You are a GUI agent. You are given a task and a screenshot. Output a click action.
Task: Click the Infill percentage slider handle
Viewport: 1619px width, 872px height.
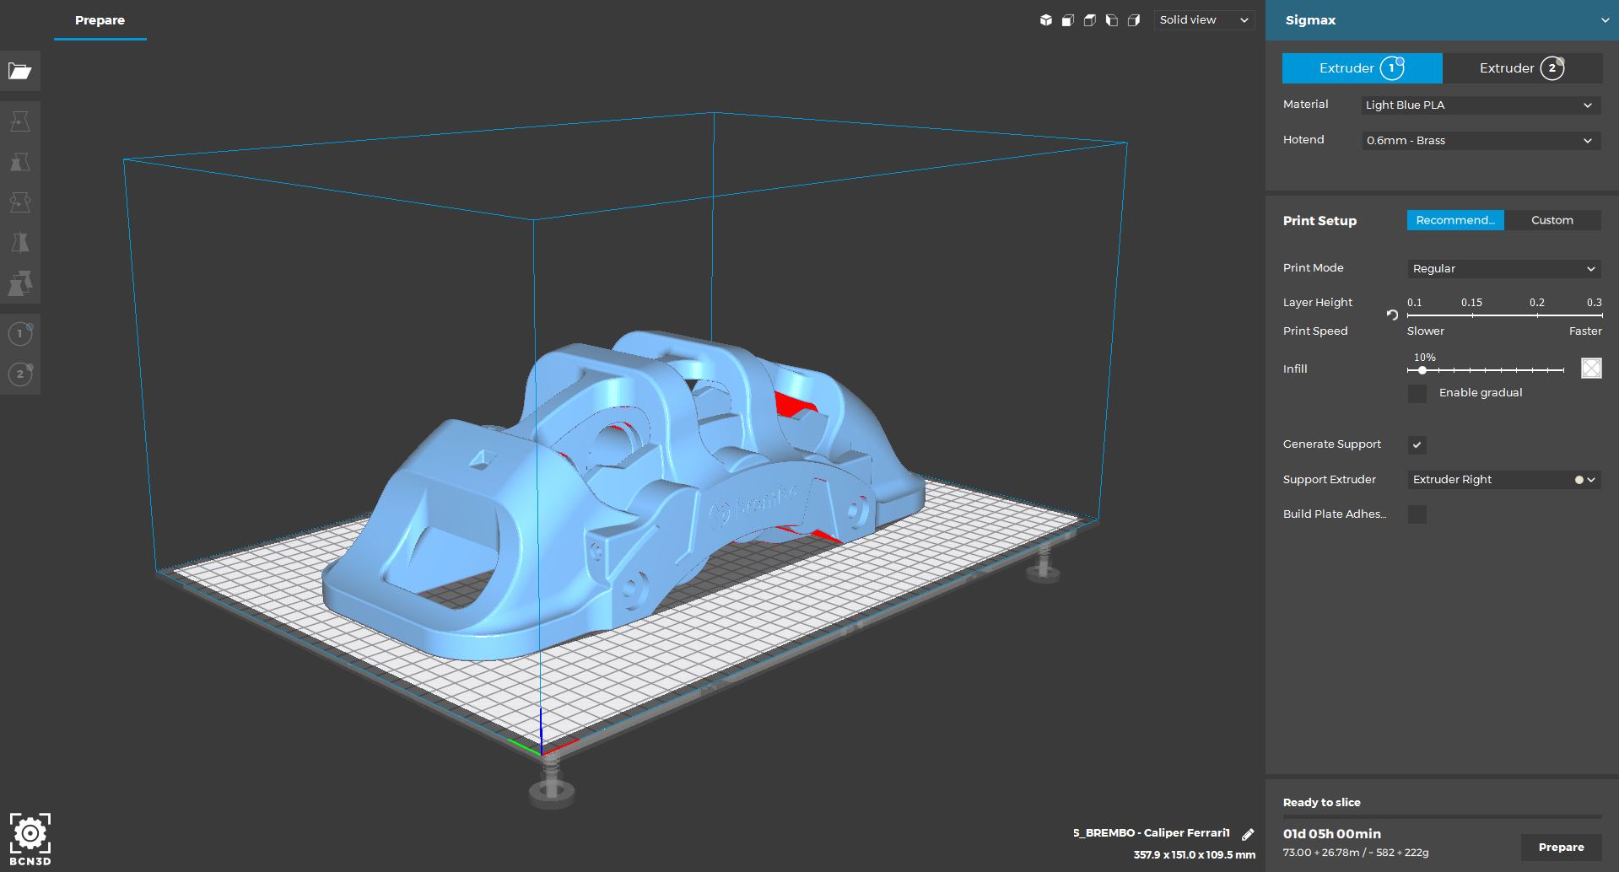pos(1422,370)
